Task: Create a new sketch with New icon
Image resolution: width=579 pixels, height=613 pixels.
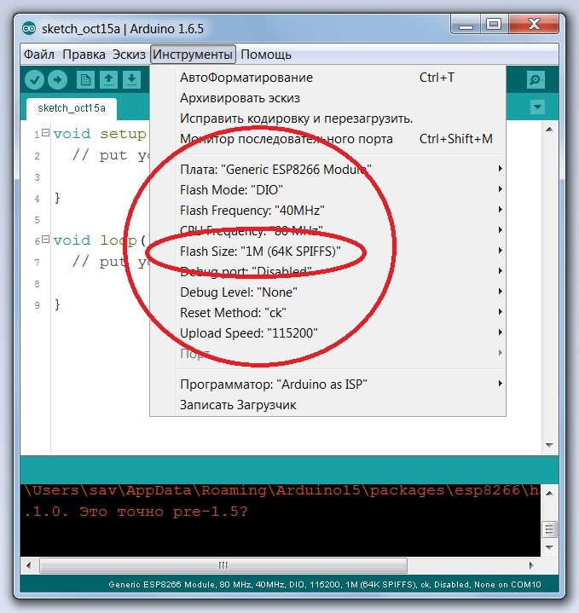Action: click(85, 80)
